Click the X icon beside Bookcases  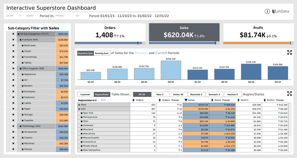coord(13,45)
